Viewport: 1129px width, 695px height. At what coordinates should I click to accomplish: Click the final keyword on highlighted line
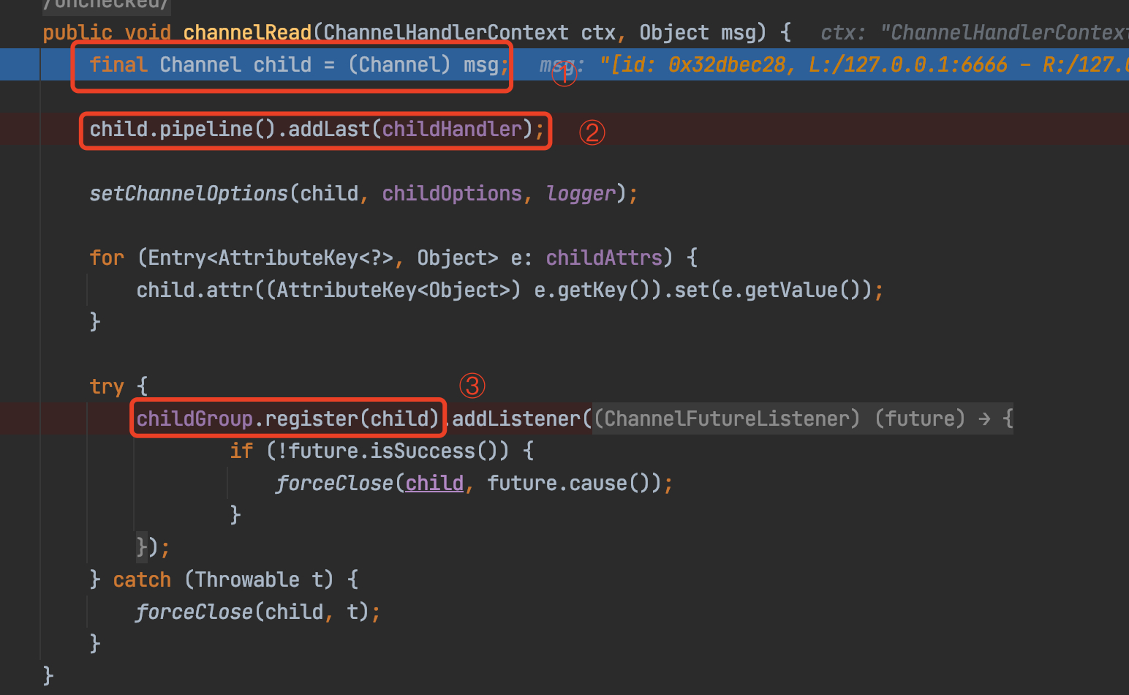(x=118, y=65)
